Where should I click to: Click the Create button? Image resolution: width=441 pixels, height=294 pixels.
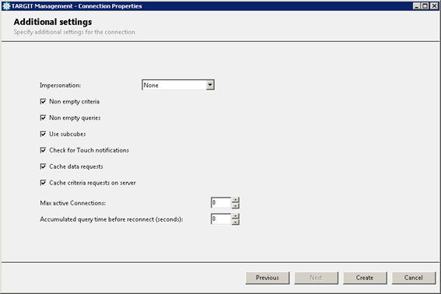(x=365, y=278)
